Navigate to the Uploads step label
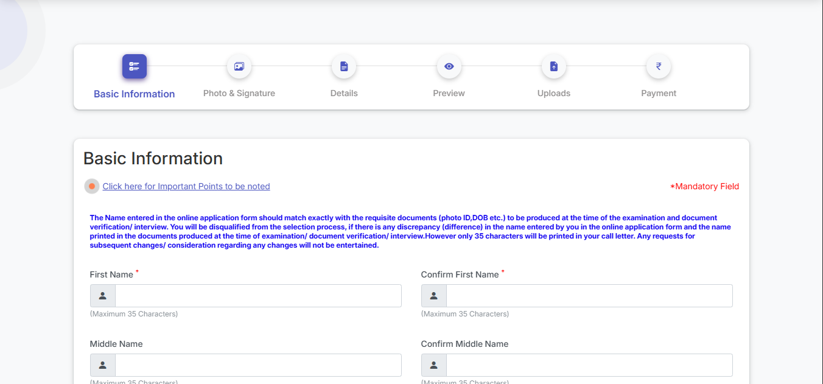The height and width of the screenshot is (384, 823). click(553, 93)
